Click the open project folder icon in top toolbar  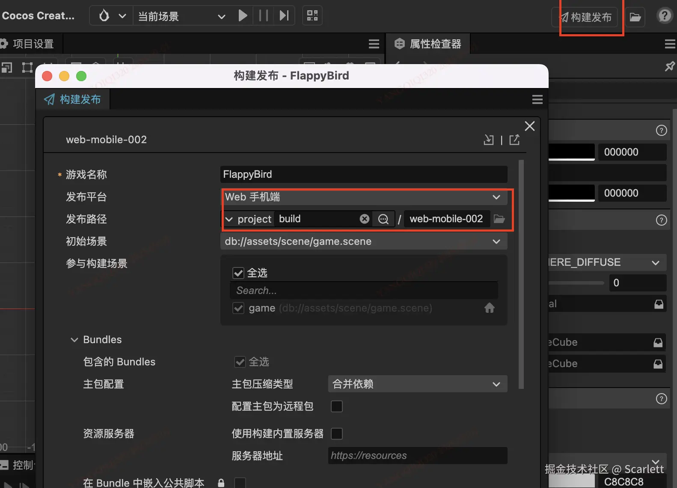coord(635,17)
